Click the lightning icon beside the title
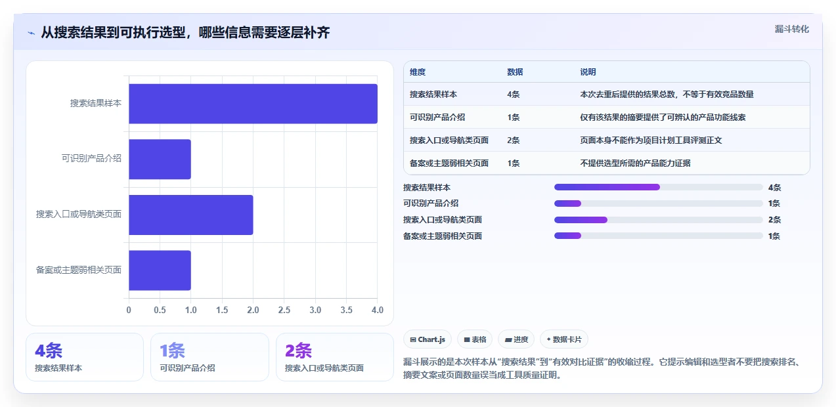Viewport: 836px width, 407px height. (31, 33)
